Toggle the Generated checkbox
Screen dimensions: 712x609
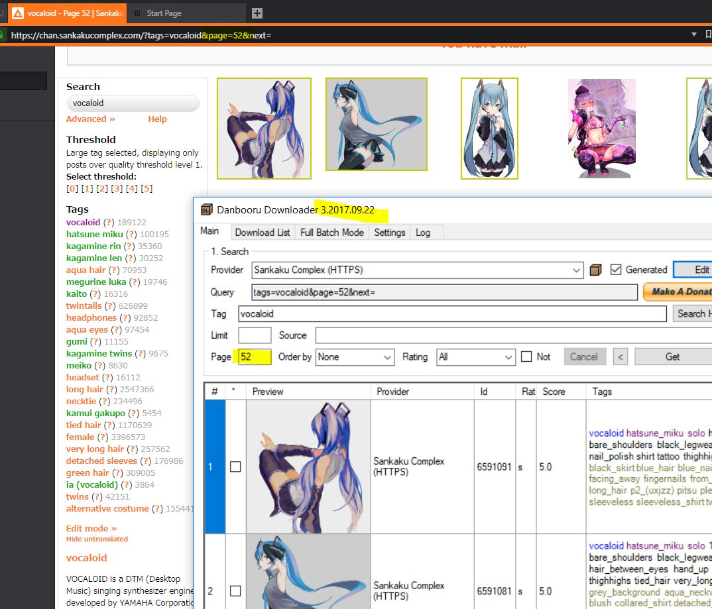[616, 270]
